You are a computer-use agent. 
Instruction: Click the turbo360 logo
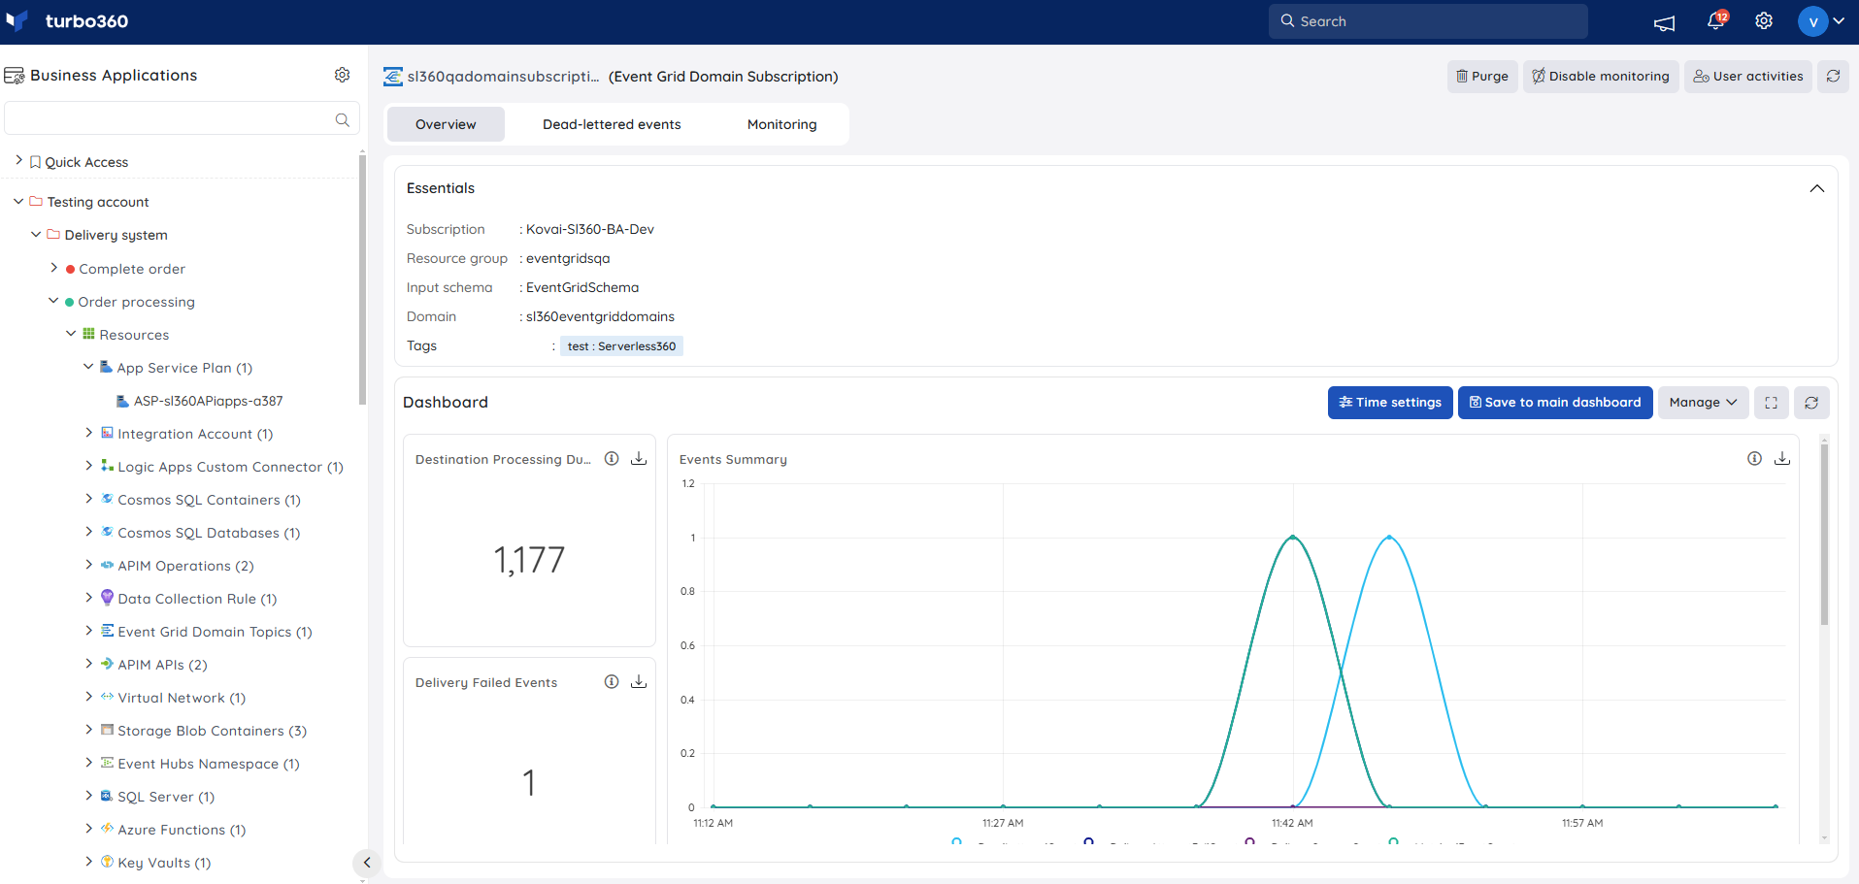pos(67,21)
